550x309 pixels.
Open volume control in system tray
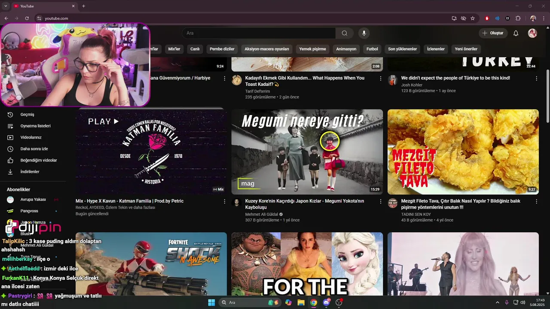tap(523, 303)
